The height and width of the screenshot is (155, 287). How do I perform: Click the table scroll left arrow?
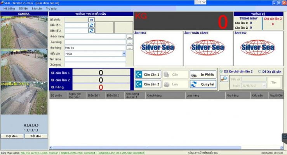[x=51, y=148]
